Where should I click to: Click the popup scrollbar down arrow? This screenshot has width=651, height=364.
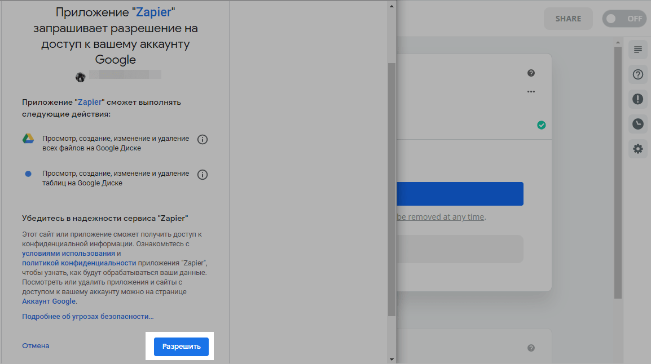click(392, 359)
